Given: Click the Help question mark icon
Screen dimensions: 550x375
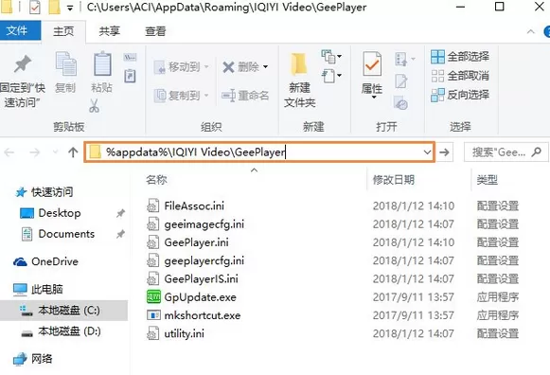Looking at the screenshot, I should point(547,31).
